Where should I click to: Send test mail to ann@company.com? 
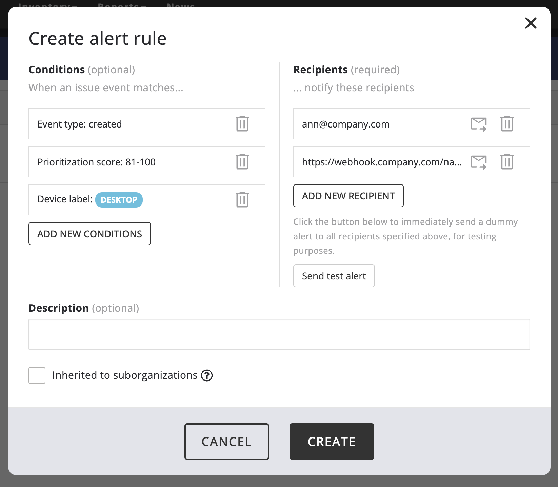(x=478, y=124)
